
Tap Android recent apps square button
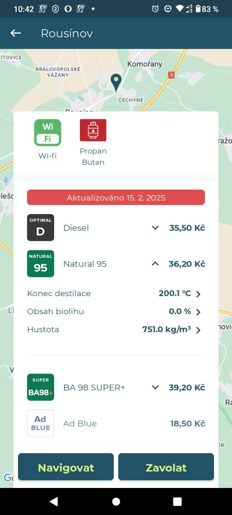pos(177,501)
